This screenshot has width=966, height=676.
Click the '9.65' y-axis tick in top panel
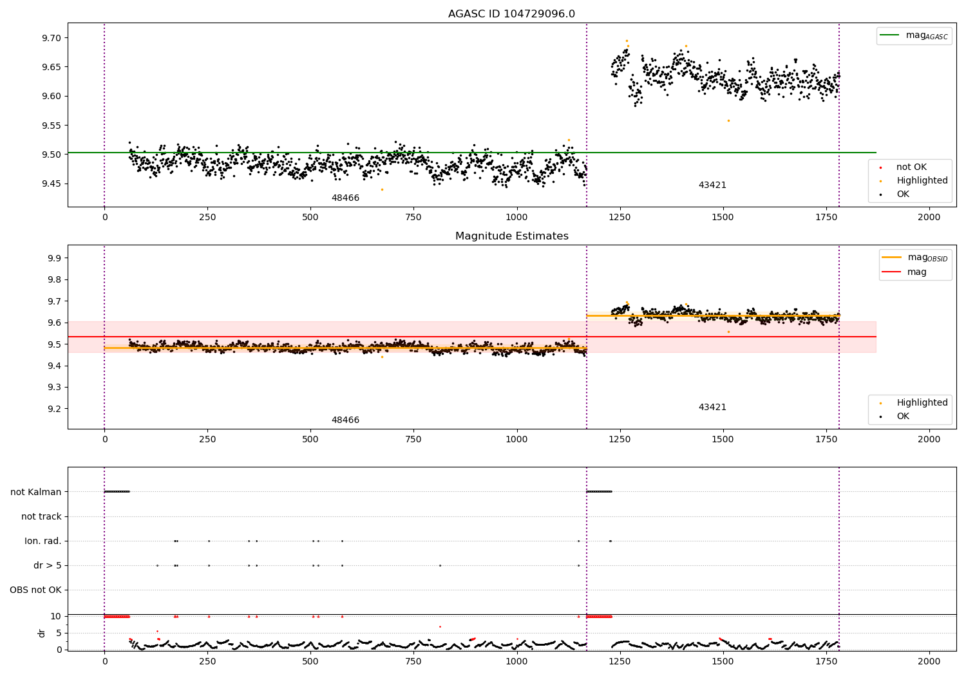(x=52, y=67)
